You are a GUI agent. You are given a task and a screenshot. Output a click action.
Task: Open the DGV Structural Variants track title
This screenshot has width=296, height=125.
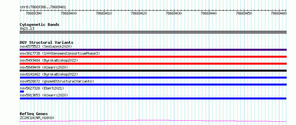(47, 42)
